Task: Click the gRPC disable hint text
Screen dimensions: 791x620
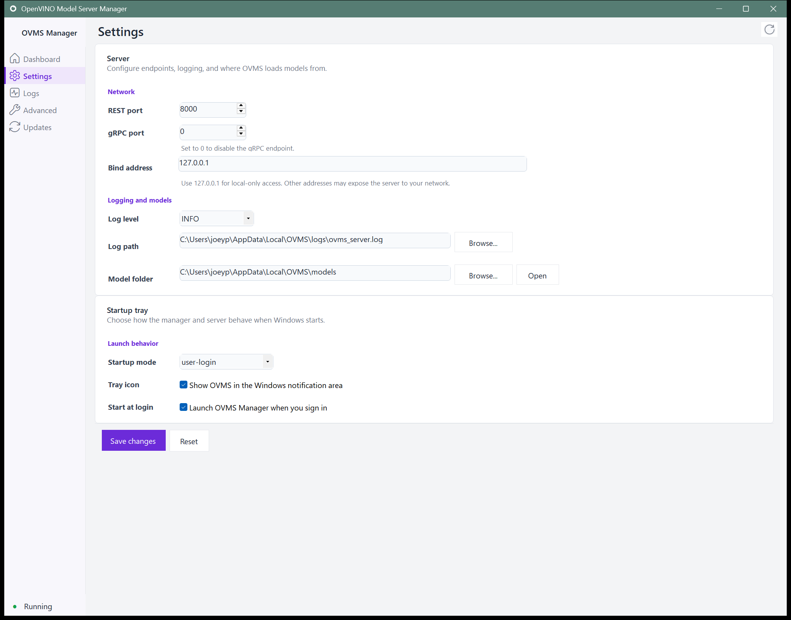Action: pos(238,148)
